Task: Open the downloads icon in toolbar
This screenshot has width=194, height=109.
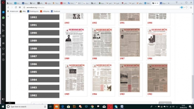Action: [191, 7]
